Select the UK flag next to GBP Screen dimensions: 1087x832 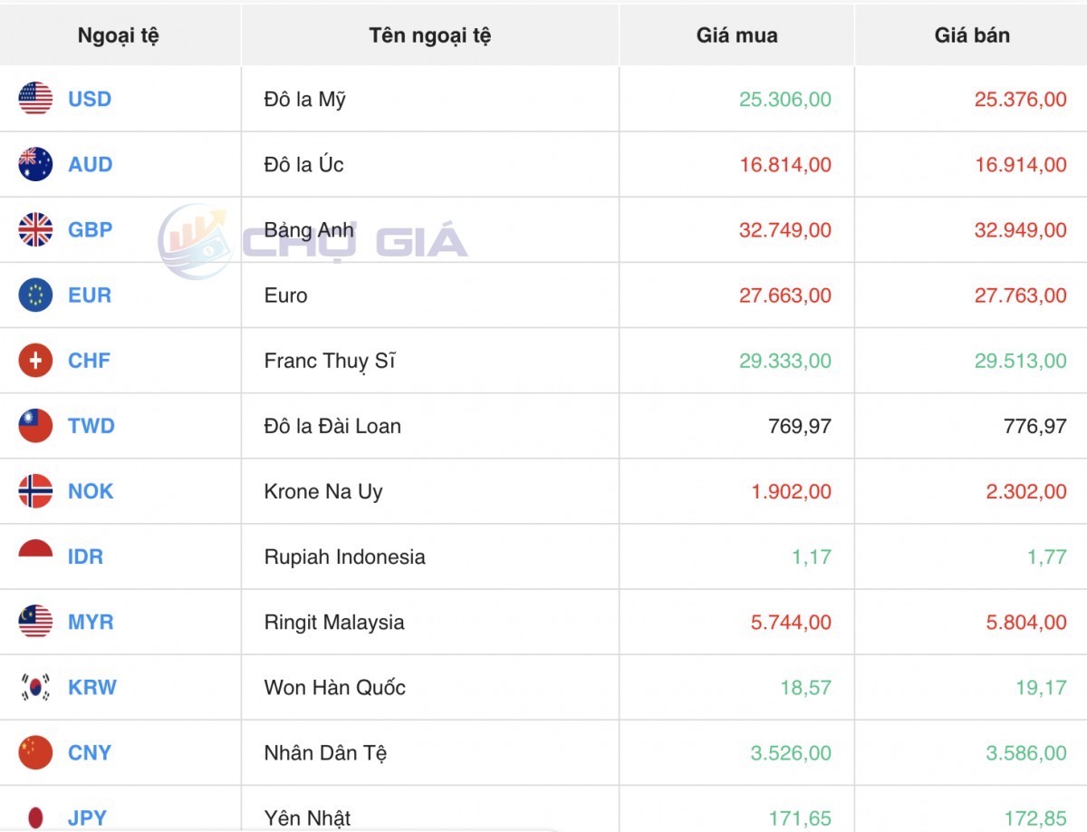[35, 229]
